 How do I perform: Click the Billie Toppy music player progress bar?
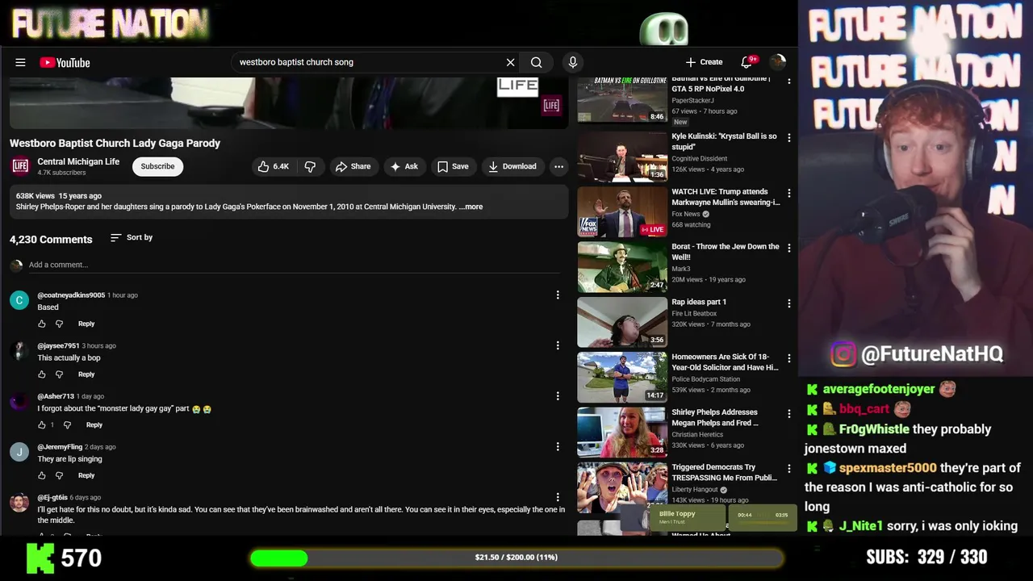763,523
